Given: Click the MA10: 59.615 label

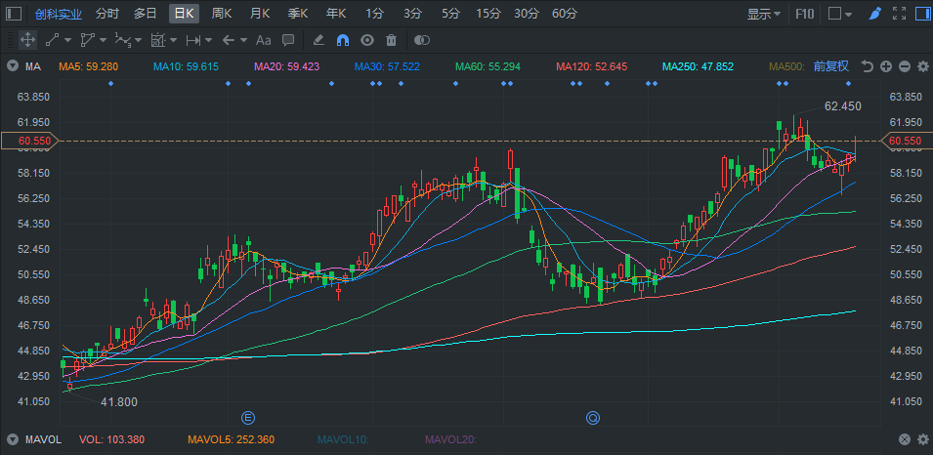Looking at the screenshot, I should coord(186,66).
